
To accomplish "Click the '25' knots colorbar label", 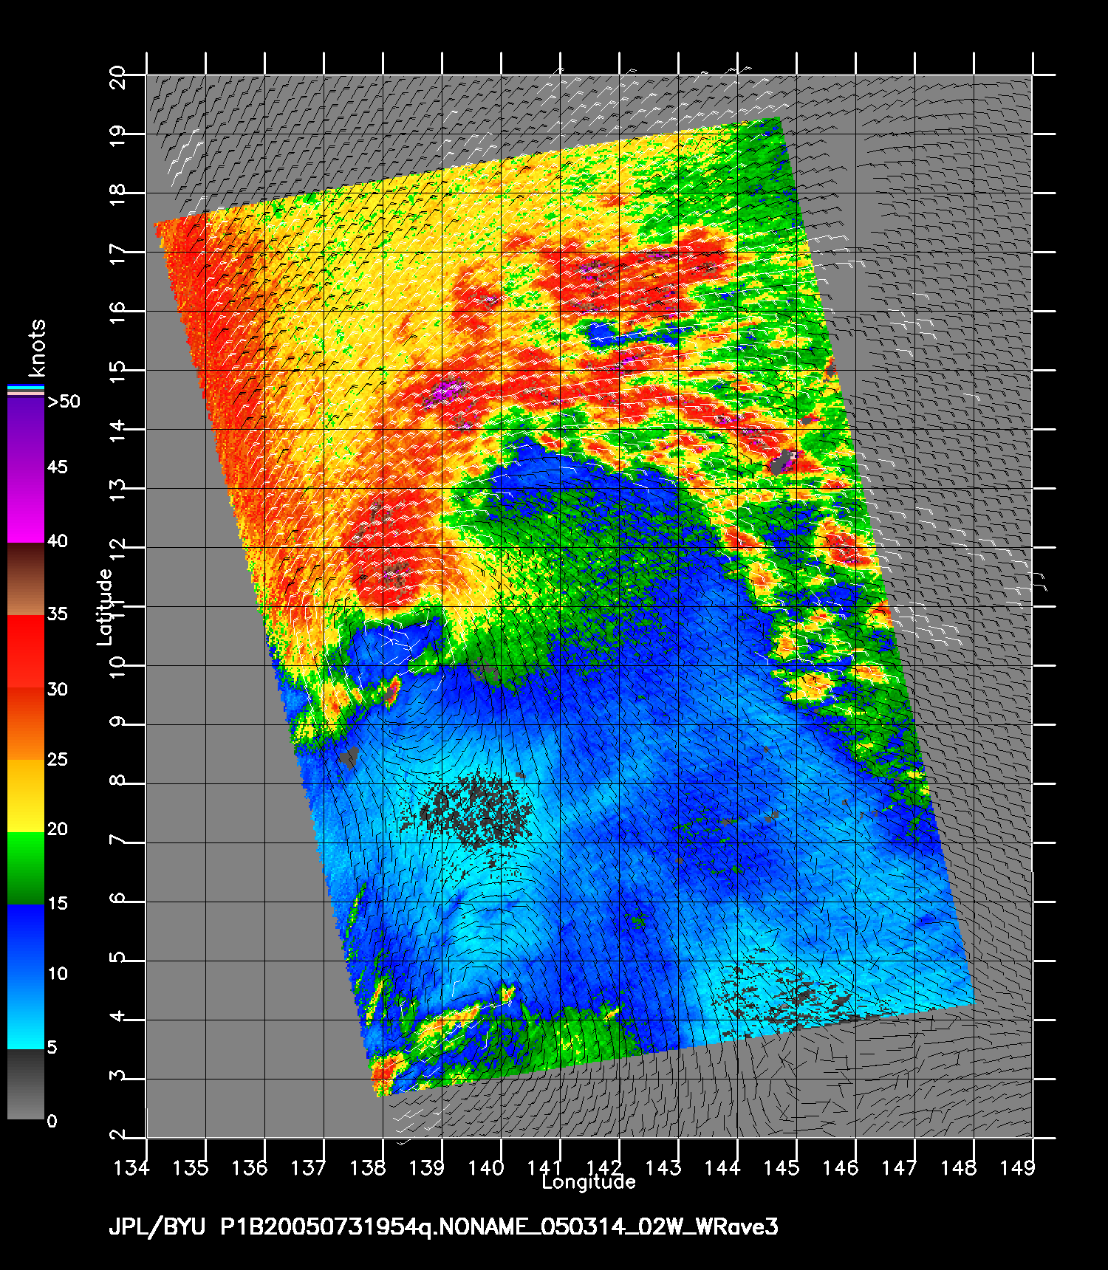I will pos(58,760).
